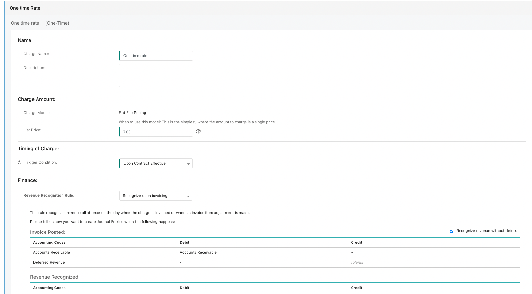Click the Revenue Recognition Rule label

[49, 195]
